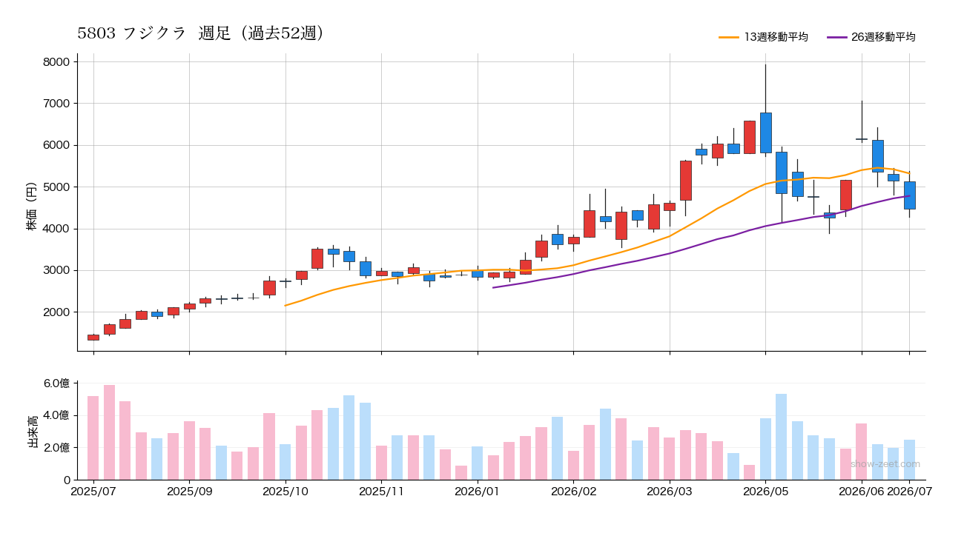Click the orange legend line sample for 13週移動平均
The height and width of the screenshot is (533, 964).
729,37
